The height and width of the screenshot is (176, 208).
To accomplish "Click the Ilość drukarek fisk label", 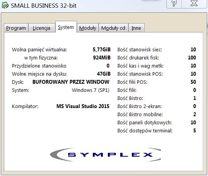I will (x=138, y=58).
